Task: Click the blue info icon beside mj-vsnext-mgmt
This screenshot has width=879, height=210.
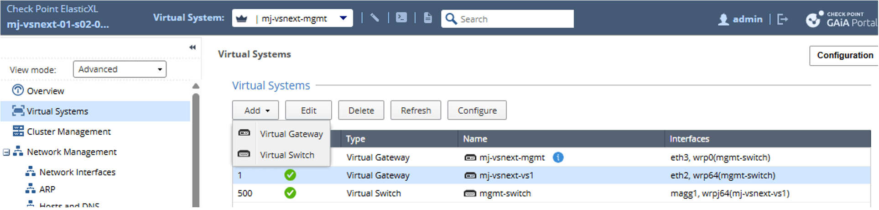Action: (558, 157)
